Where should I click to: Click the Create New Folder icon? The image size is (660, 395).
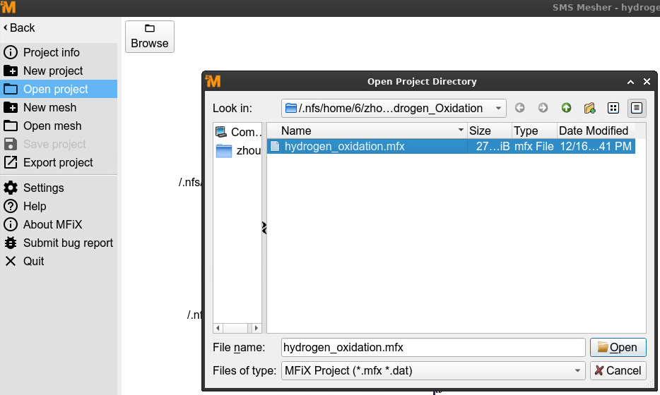[589, 108]
